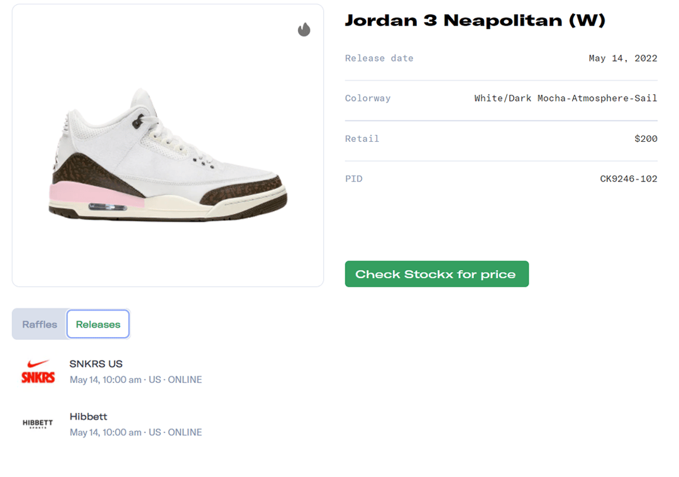Select the Releases tab
This screenshot has width=679, height=477.
tap(98, 324)
